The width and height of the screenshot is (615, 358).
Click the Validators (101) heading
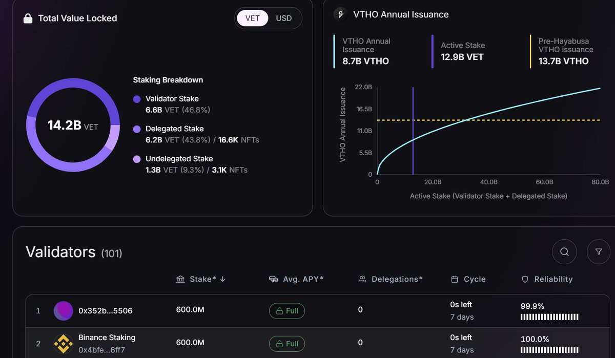coord(74,252)
